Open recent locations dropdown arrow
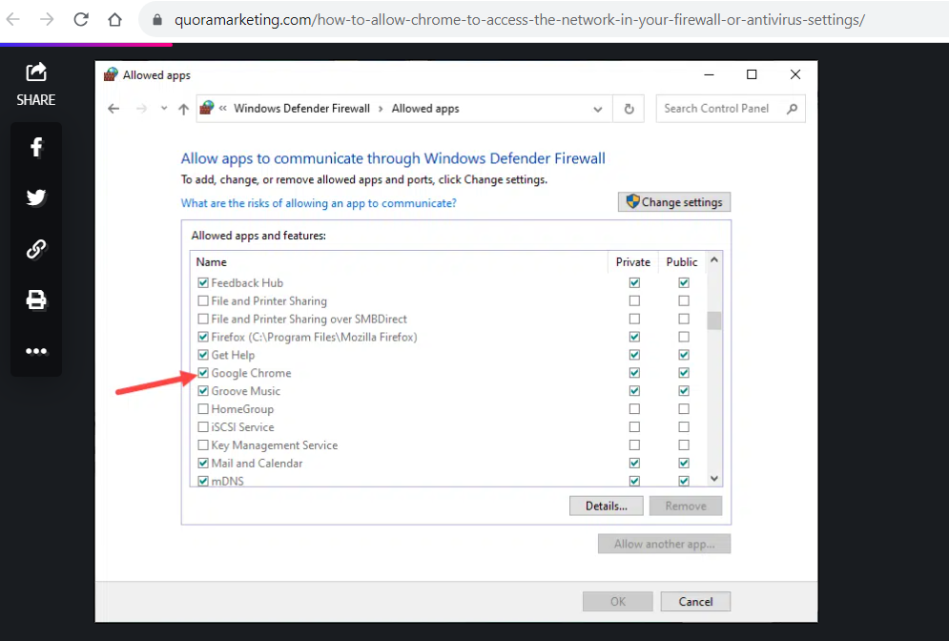 [163, 109]
